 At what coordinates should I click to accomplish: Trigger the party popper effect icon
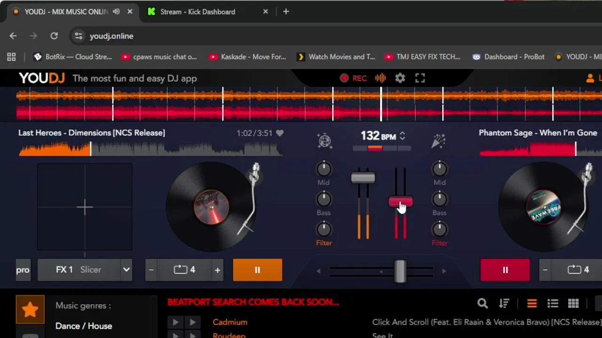point(438,141)
